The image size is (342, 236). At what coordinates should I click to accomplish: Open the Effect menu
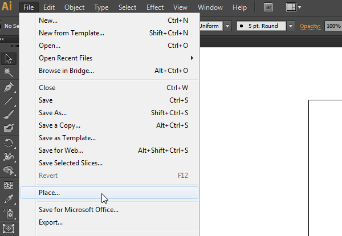(155, 7)
